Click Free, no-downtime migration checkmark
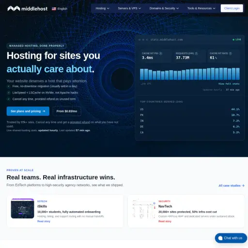 [8, 86]
